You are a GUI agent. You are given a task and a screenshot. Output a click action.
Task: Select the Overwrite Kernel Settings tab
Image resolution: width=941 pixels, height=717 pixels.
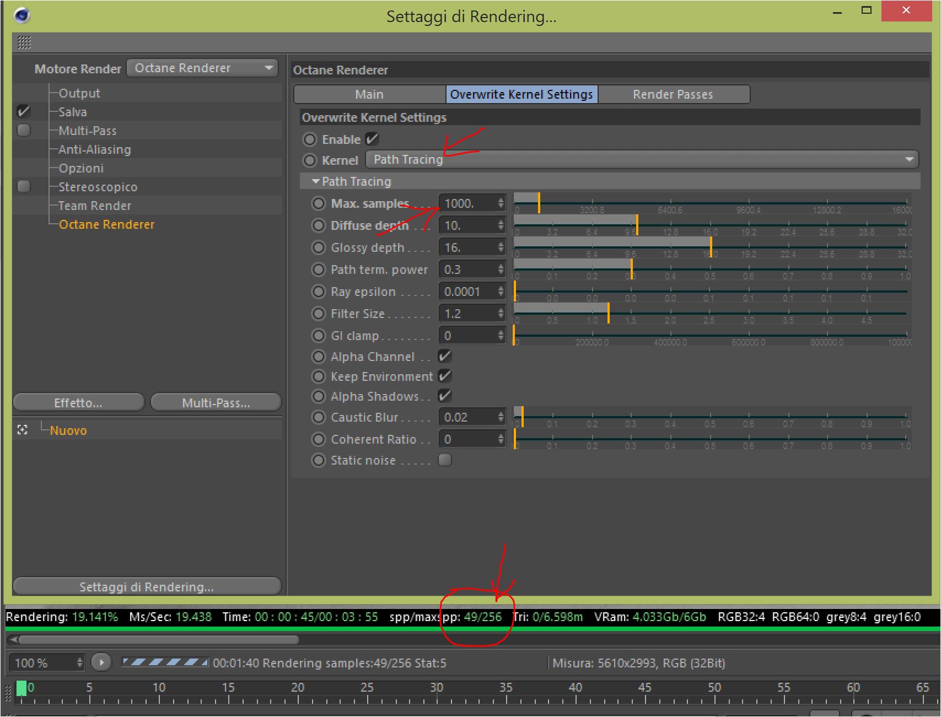pyautogui.click(x=521, y=94)
